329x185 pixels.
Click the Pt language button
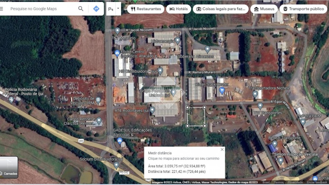110,9
